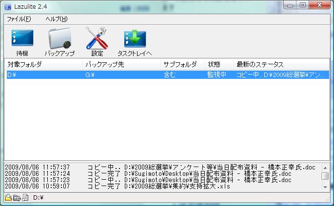Click the Lazuzlite app icon in title bar
Screen dimensions: 334x206
tap(8, 7)
